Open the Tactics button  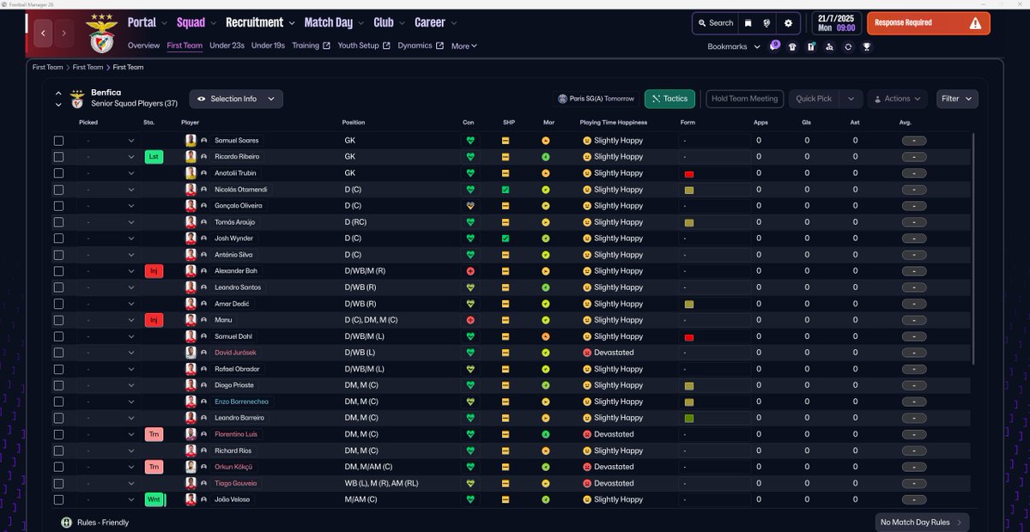pyautogui.click(x=669, y=99)
